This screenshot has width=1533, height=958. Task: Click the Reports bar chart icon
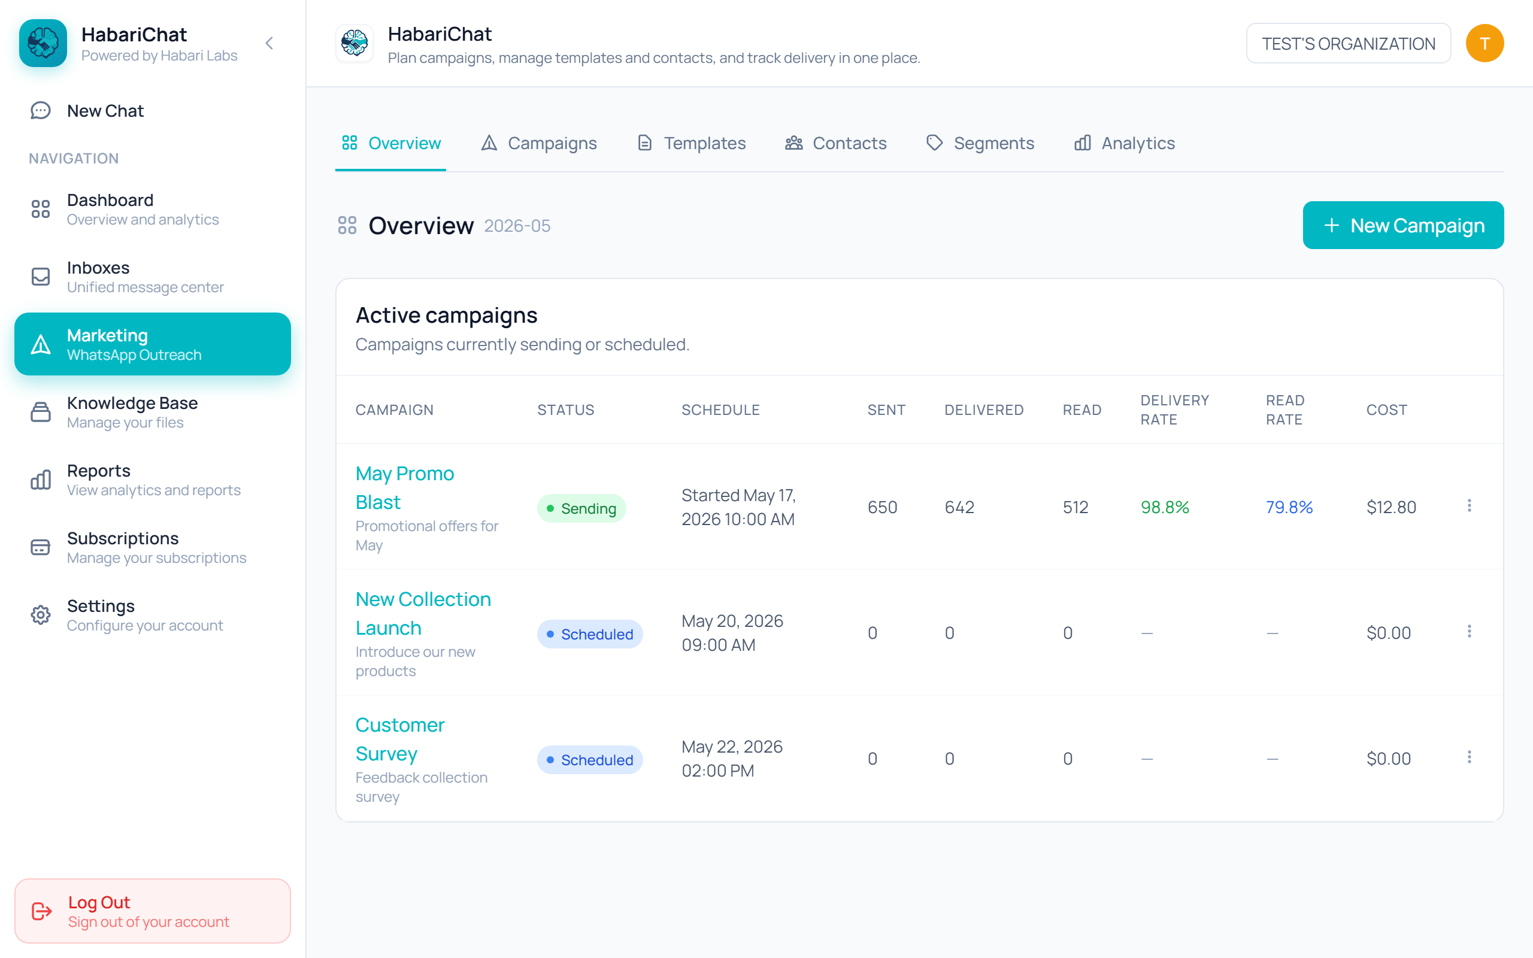41,480
